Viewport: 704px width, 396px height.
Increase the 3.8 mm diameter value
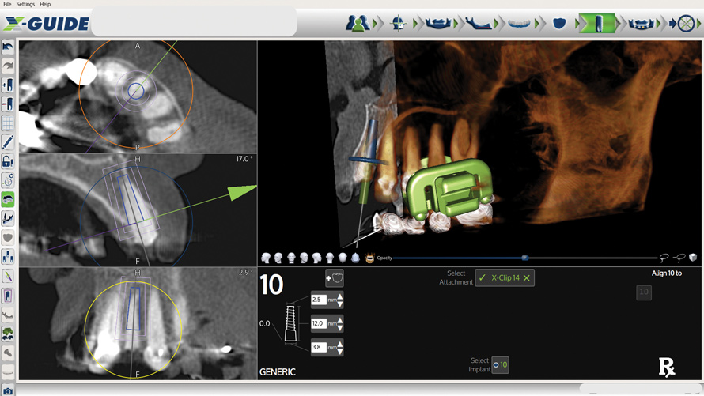(x=340, y=343)
